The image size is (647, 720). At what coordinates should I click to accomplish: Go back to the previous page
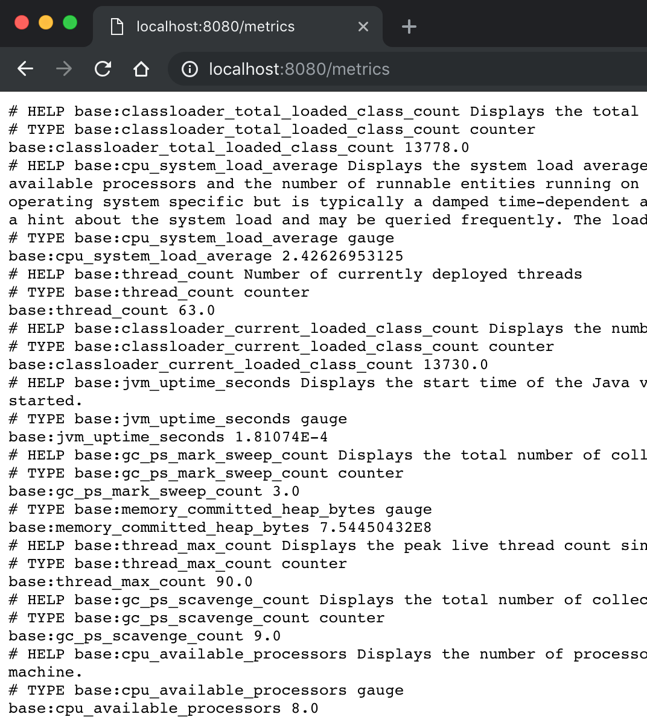tap(25, 69)
